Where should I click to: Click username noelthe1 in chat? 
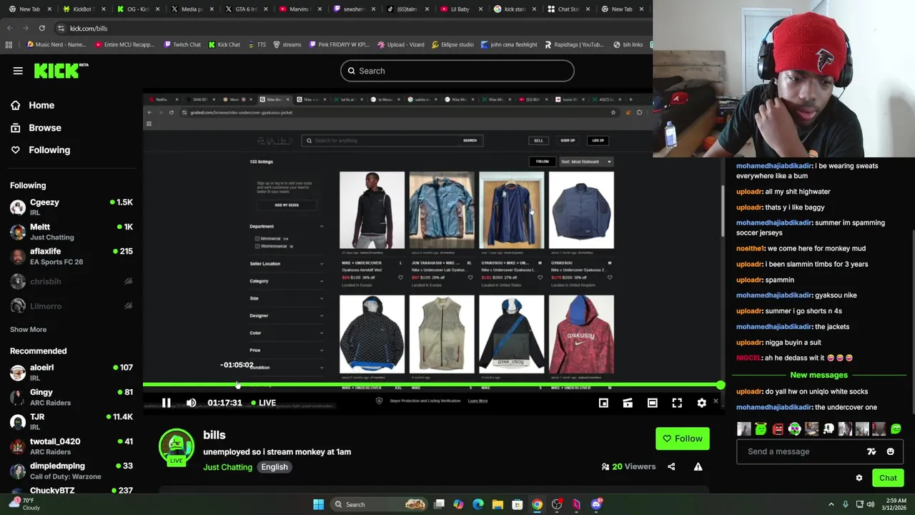click(x=750, y=248)
